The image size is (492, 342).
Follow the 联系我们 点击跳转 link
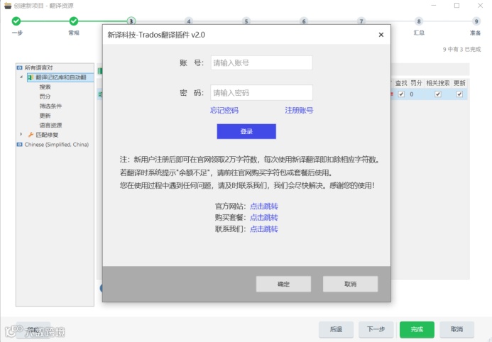[x=263, y=229]
